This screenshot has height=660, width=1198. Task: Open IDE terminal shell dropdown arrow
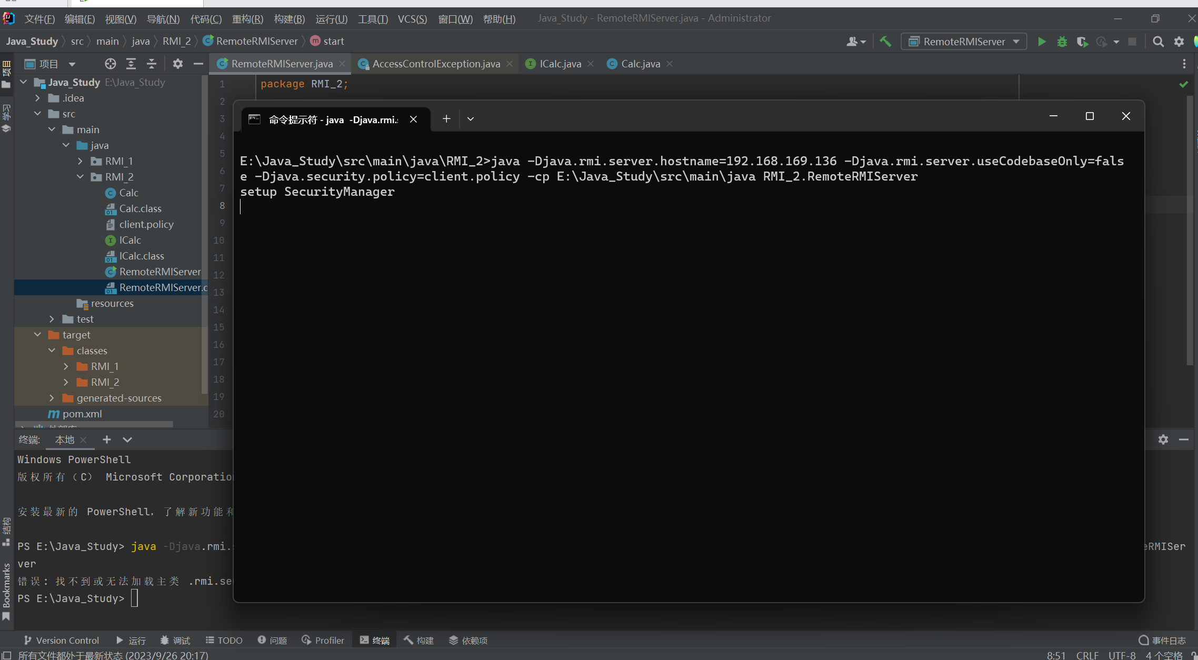tap(127, 439)
